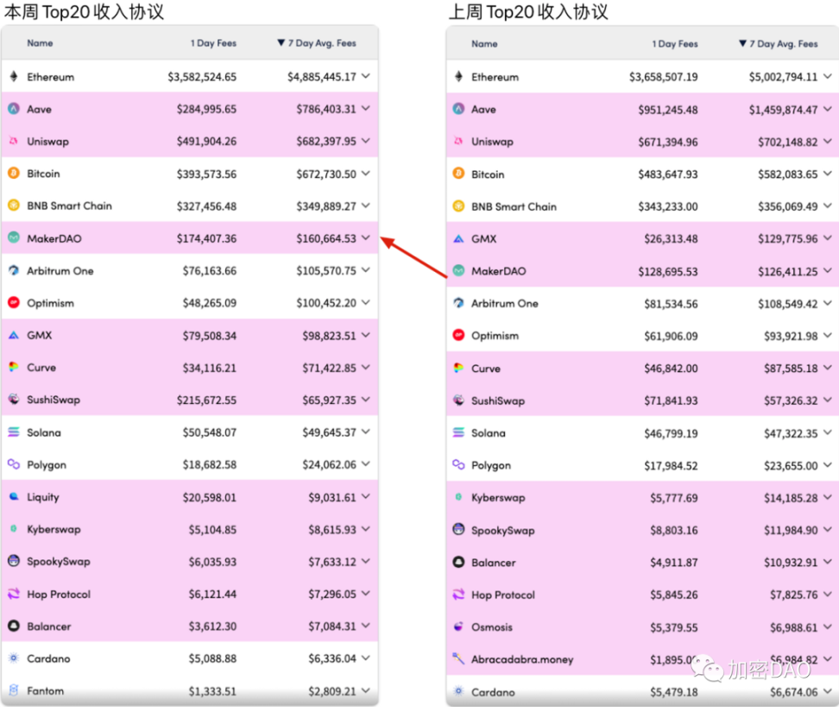Click Osmosis icon in right table
The height and width of the screenshot is (707, 839).
click(458, 627)
